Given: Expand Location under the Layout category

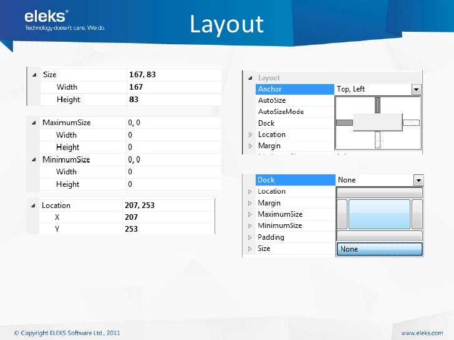Looking at the screenshot, I should 251,135.
